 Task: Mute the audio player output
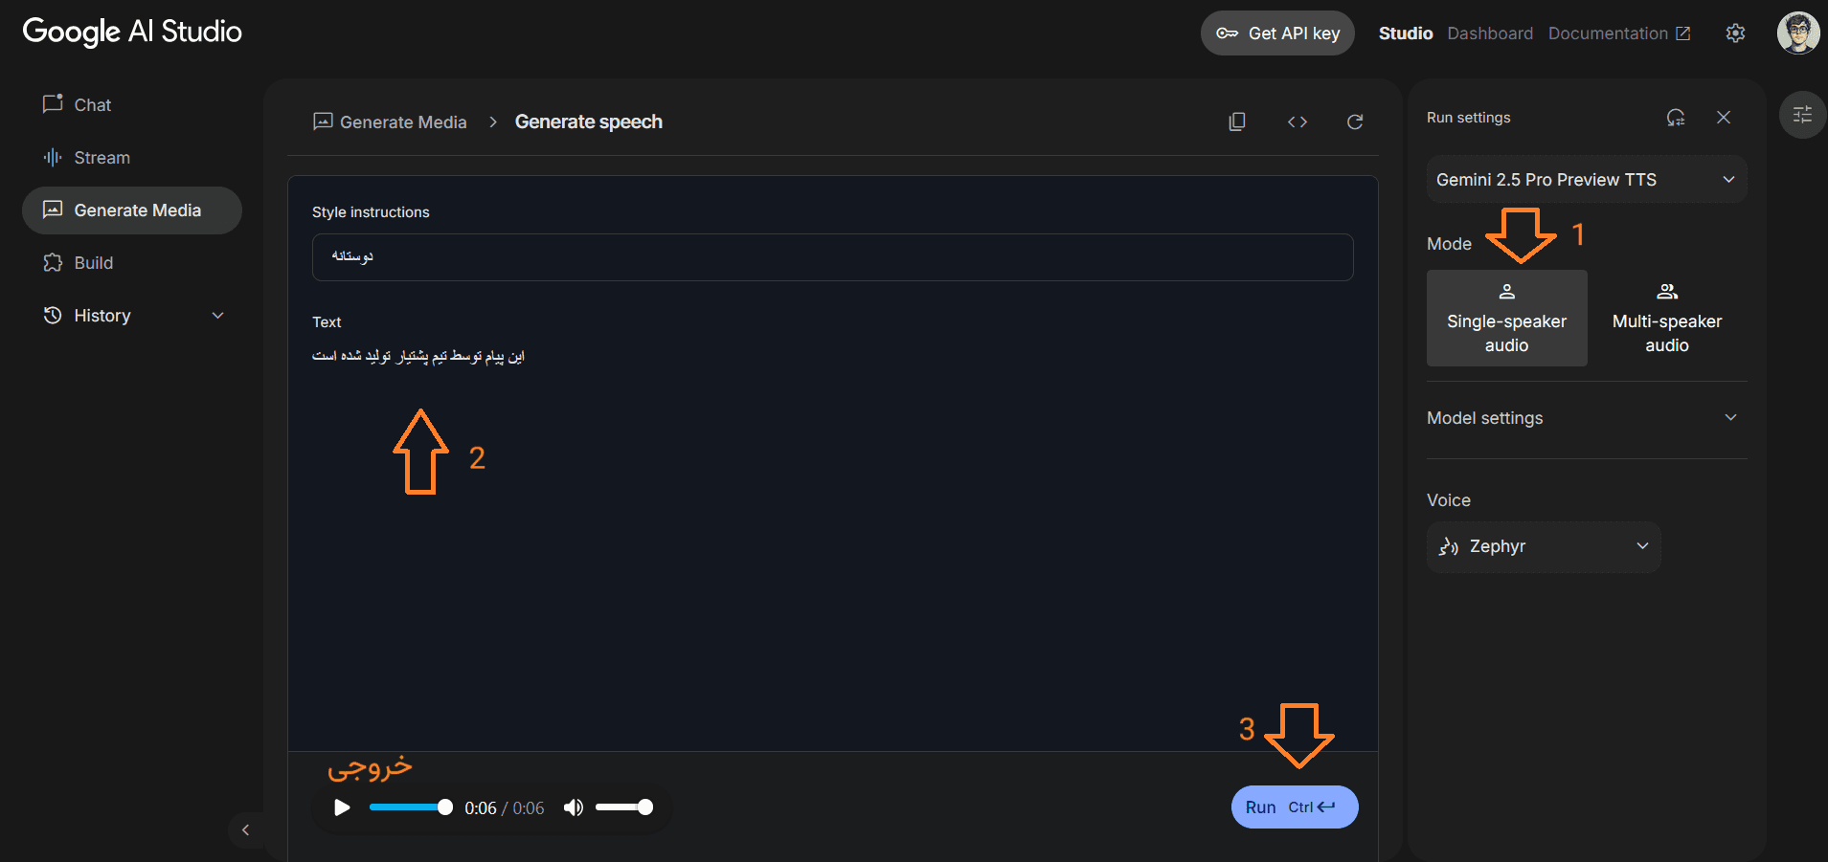point(573,807)
